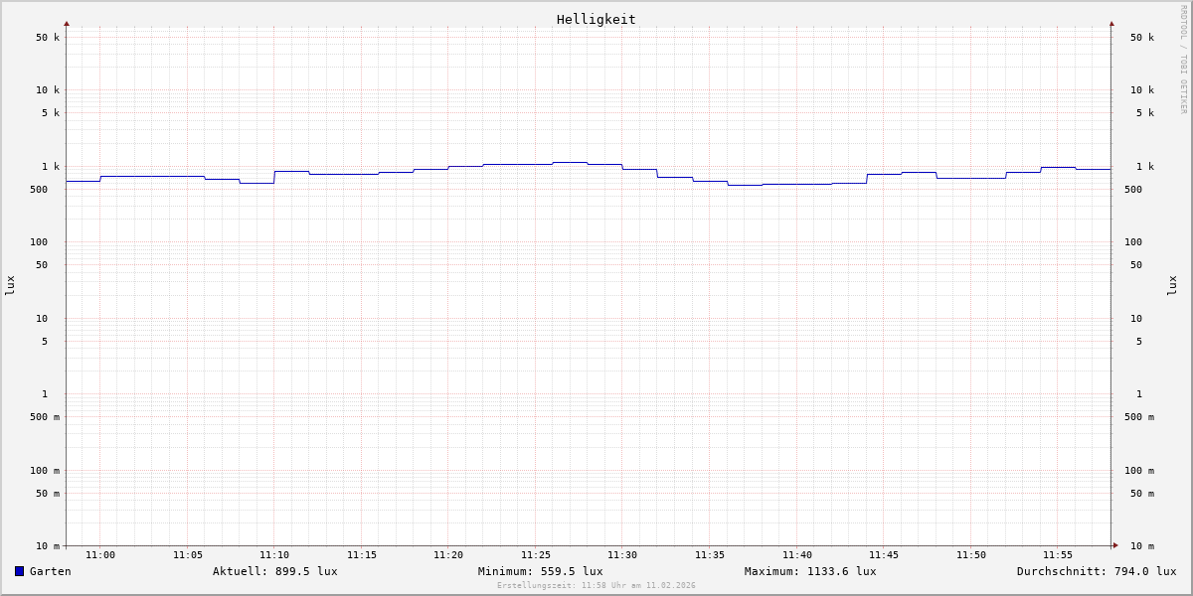
Task: Click the red arrow at the x-axis right end
Action: pos(1115,545)
